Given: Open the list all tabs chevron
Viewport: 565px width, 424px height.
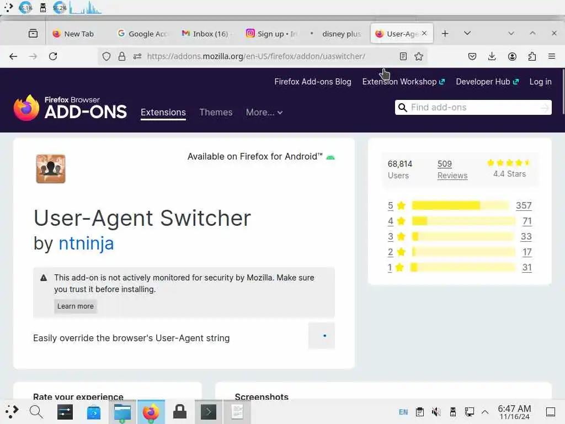Looking at the screenshot, I should pos(467,34).
